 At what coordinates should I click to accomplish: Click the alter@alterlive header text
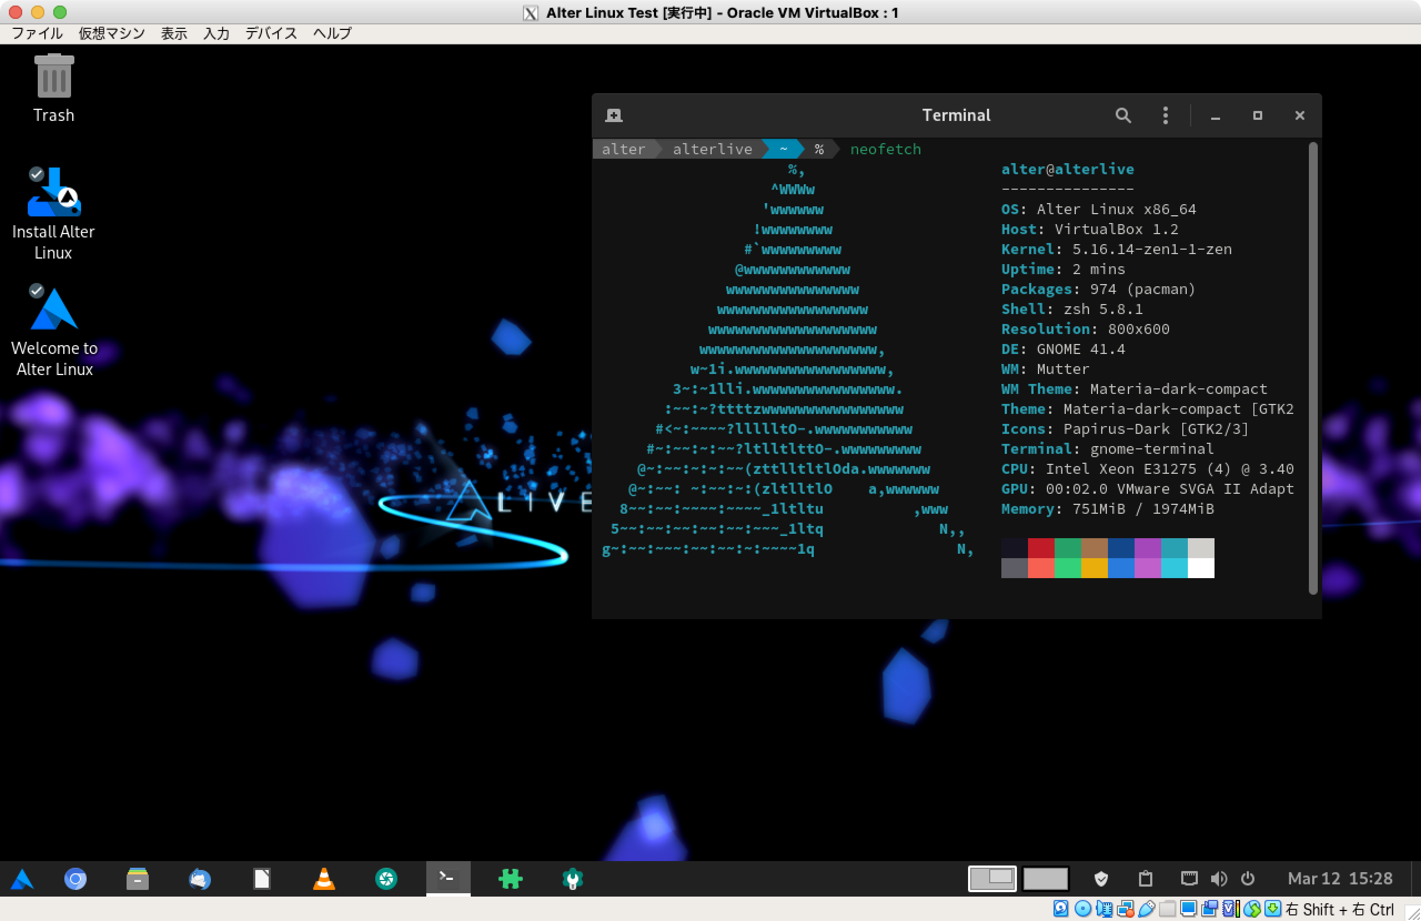1067,170
